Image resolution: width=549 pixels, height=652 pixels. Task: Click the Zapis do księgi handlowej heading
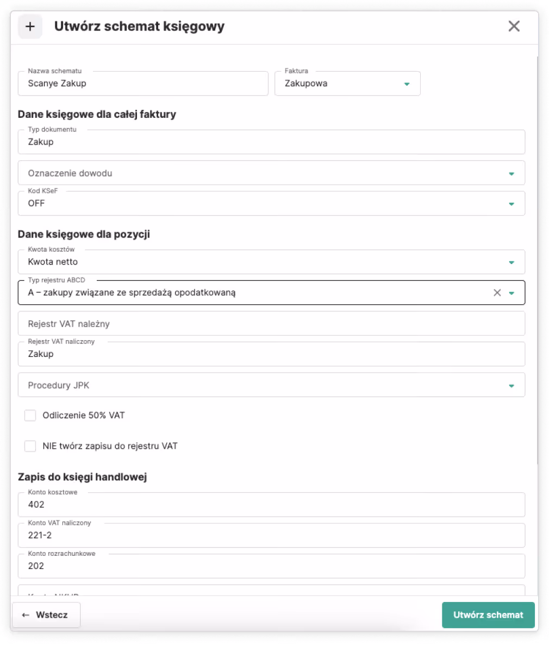coord(83,477)
